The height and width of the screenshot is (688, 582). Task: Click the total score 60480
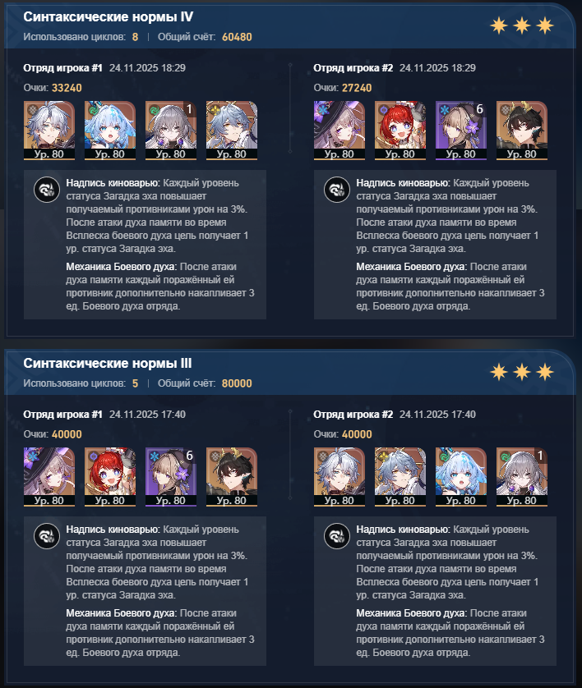(x=237, y=37)
